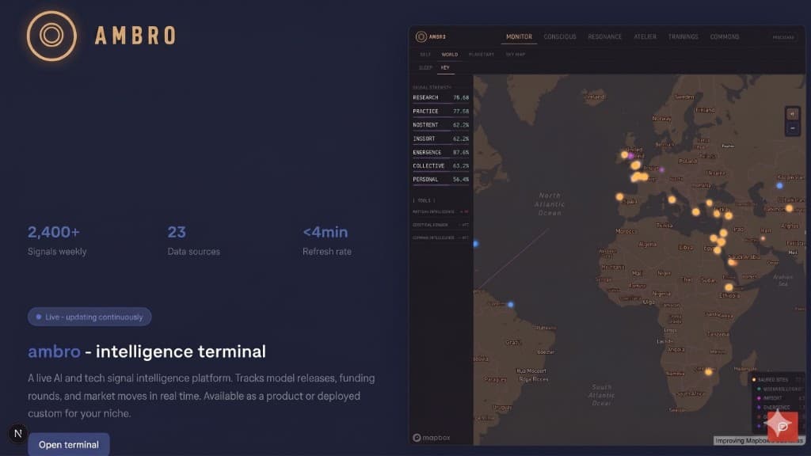
Task: Switch to the RESONANCE tab
Action: 604,36
